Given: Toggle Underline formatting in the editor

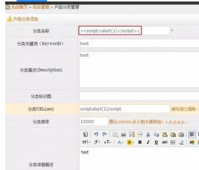Looking at the screenshot, I should click(156, 142).
